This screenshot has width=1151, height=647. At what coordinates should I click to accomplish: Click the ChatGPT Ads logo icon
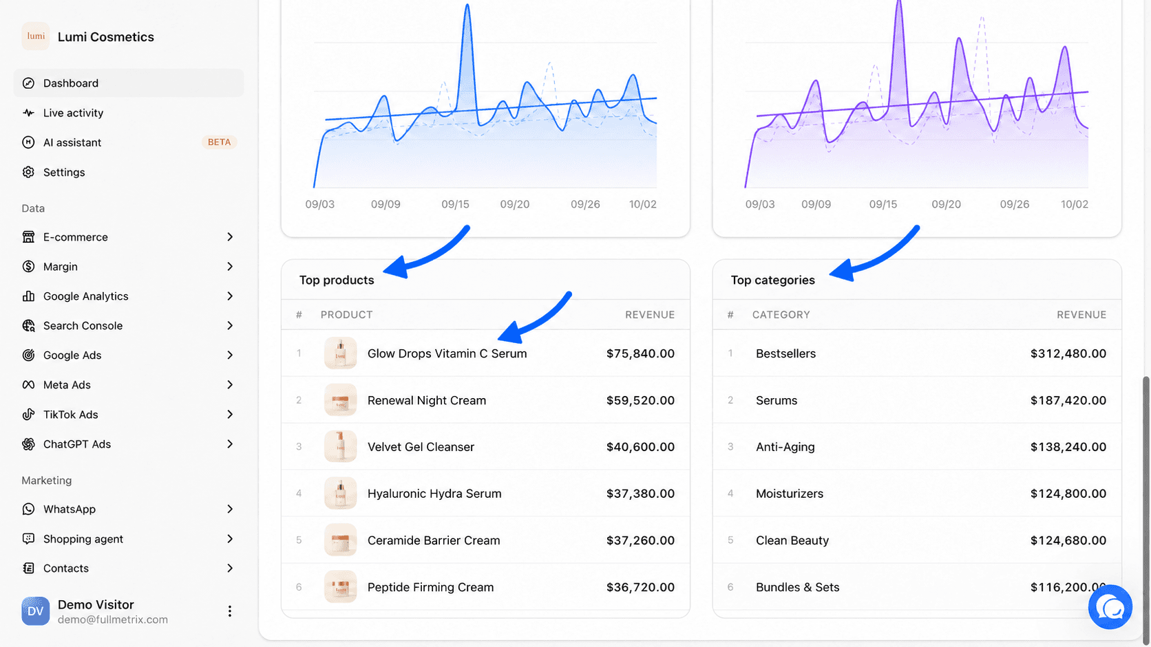[x=28, y=443]
